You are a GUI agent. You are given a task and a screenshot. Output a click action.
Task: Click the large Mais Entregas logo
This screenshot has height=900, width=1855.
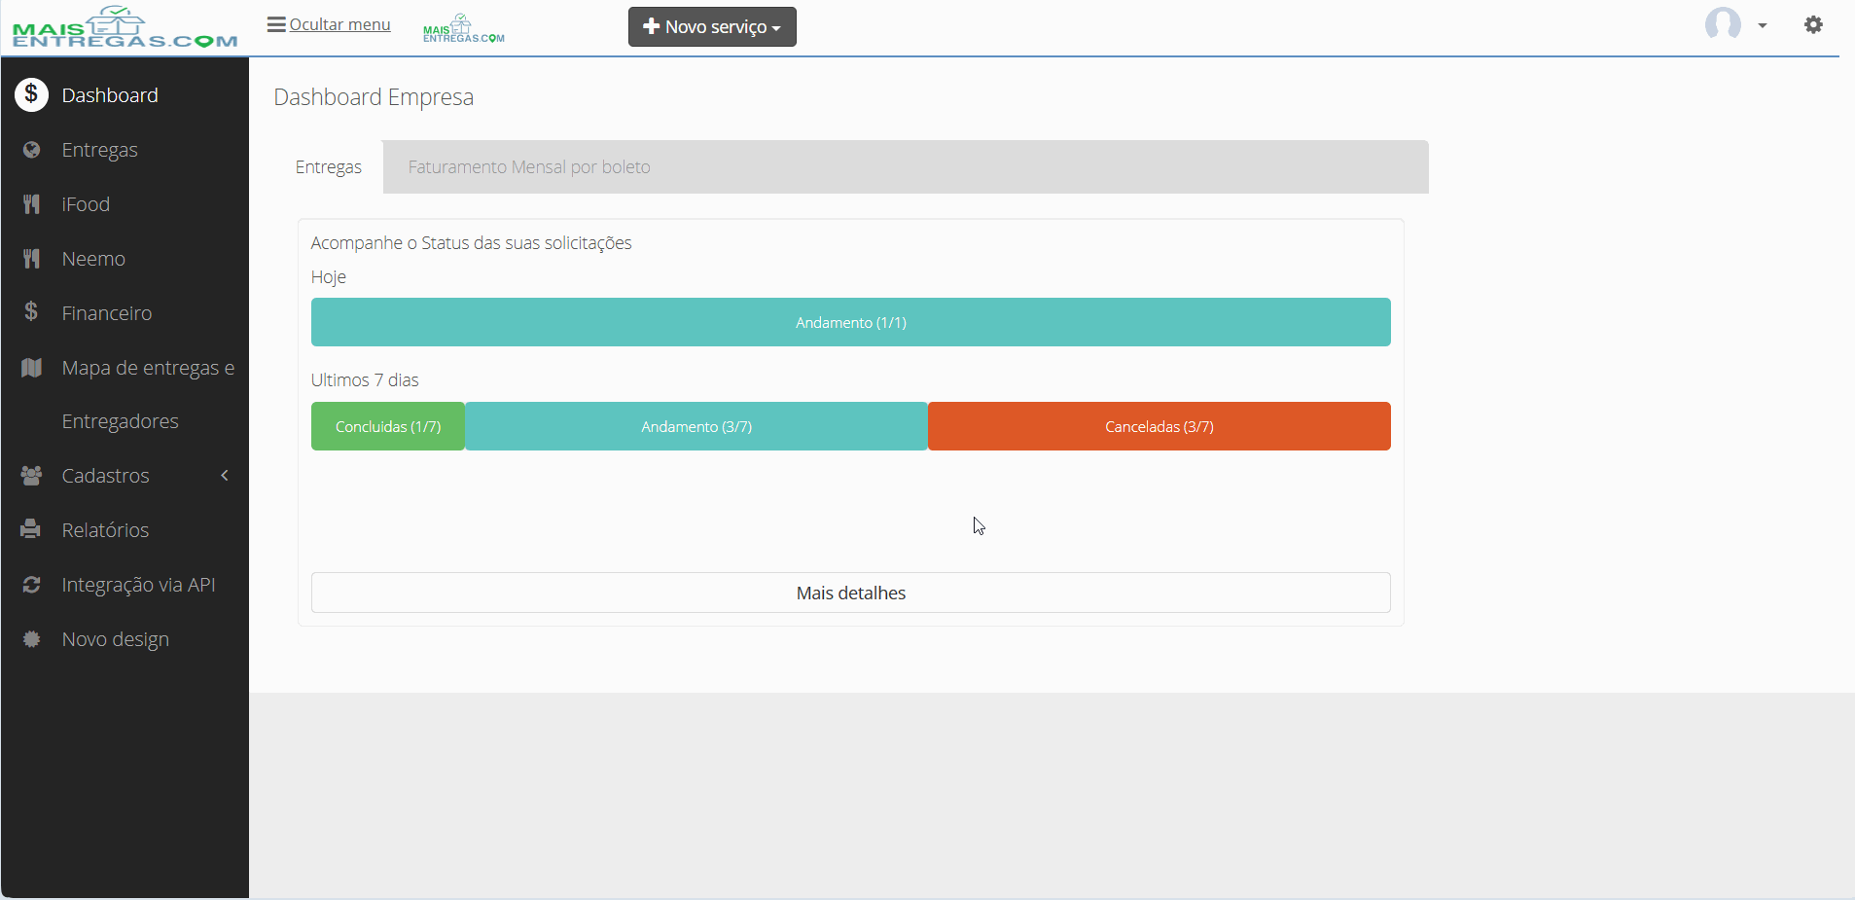(x=125, y=27)
